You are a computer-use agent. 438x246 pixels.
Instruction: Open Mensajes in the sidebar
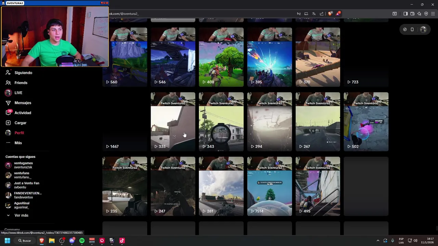18,103
